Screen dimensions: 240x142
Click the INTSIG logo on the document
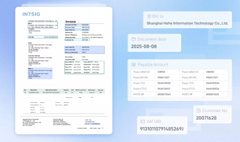pyautogui.click(x=31, y=14)
